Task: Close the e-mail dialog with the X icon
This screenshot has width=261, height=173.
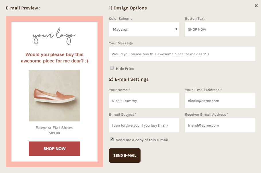Action: pos(256,6)
